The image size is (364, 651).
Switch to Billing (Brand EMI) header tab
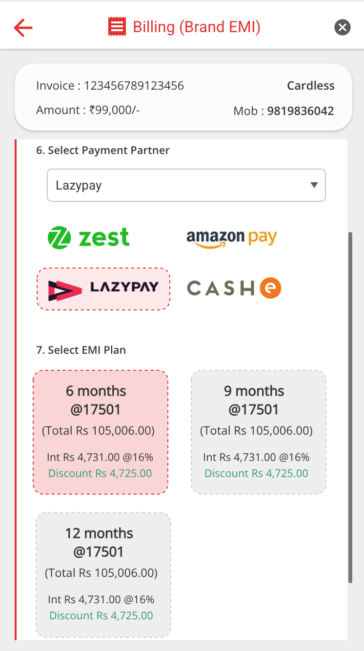pos(197,26)
